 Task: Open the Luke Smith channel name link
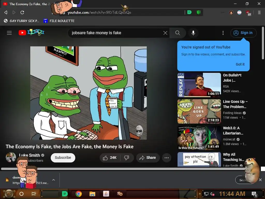[30, 155]
